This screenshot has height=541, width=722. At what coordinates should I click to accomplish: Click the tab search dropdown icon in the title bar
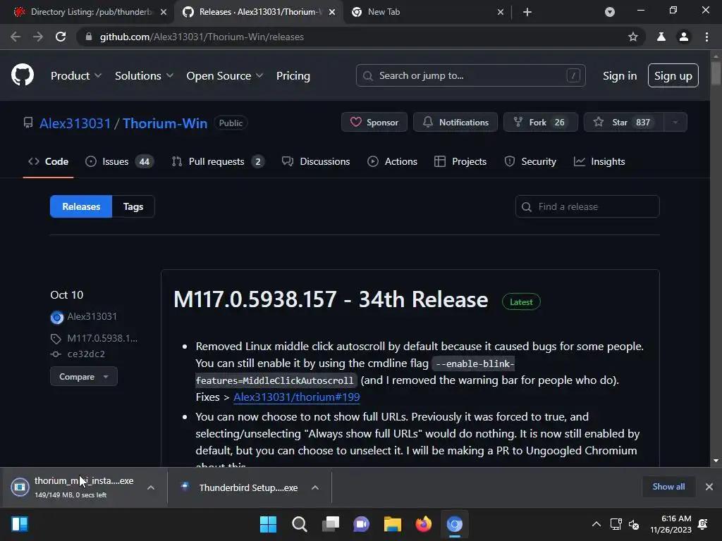tap(610, 12)
